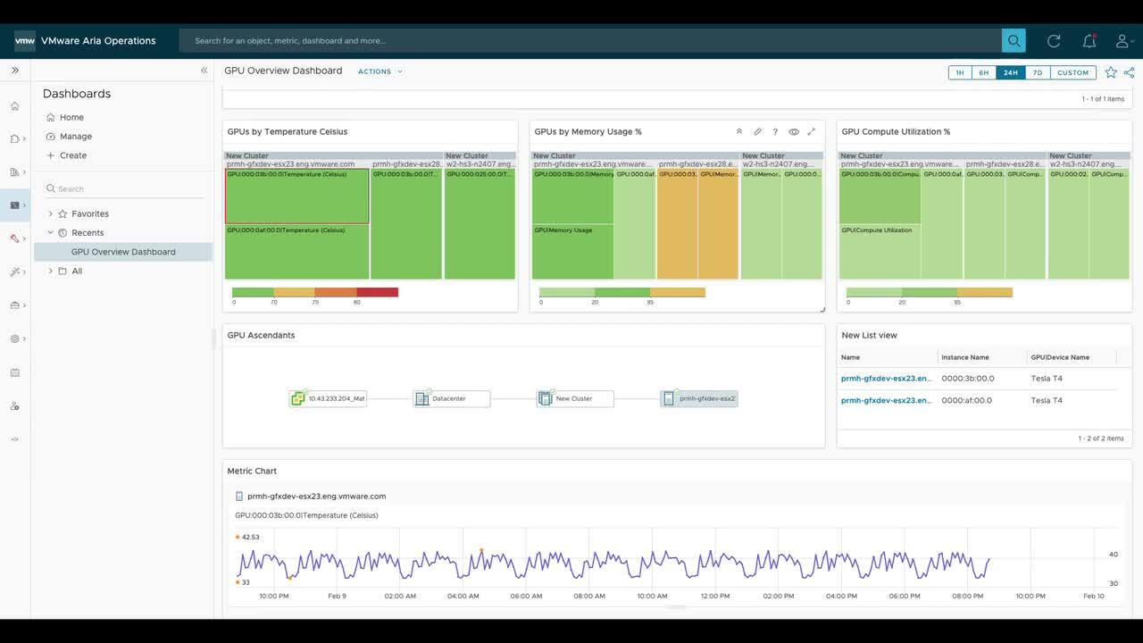Open the user account icon in the top bar
The width and height of the screenshot is (1143, 643).
[x=1122, y=39]
